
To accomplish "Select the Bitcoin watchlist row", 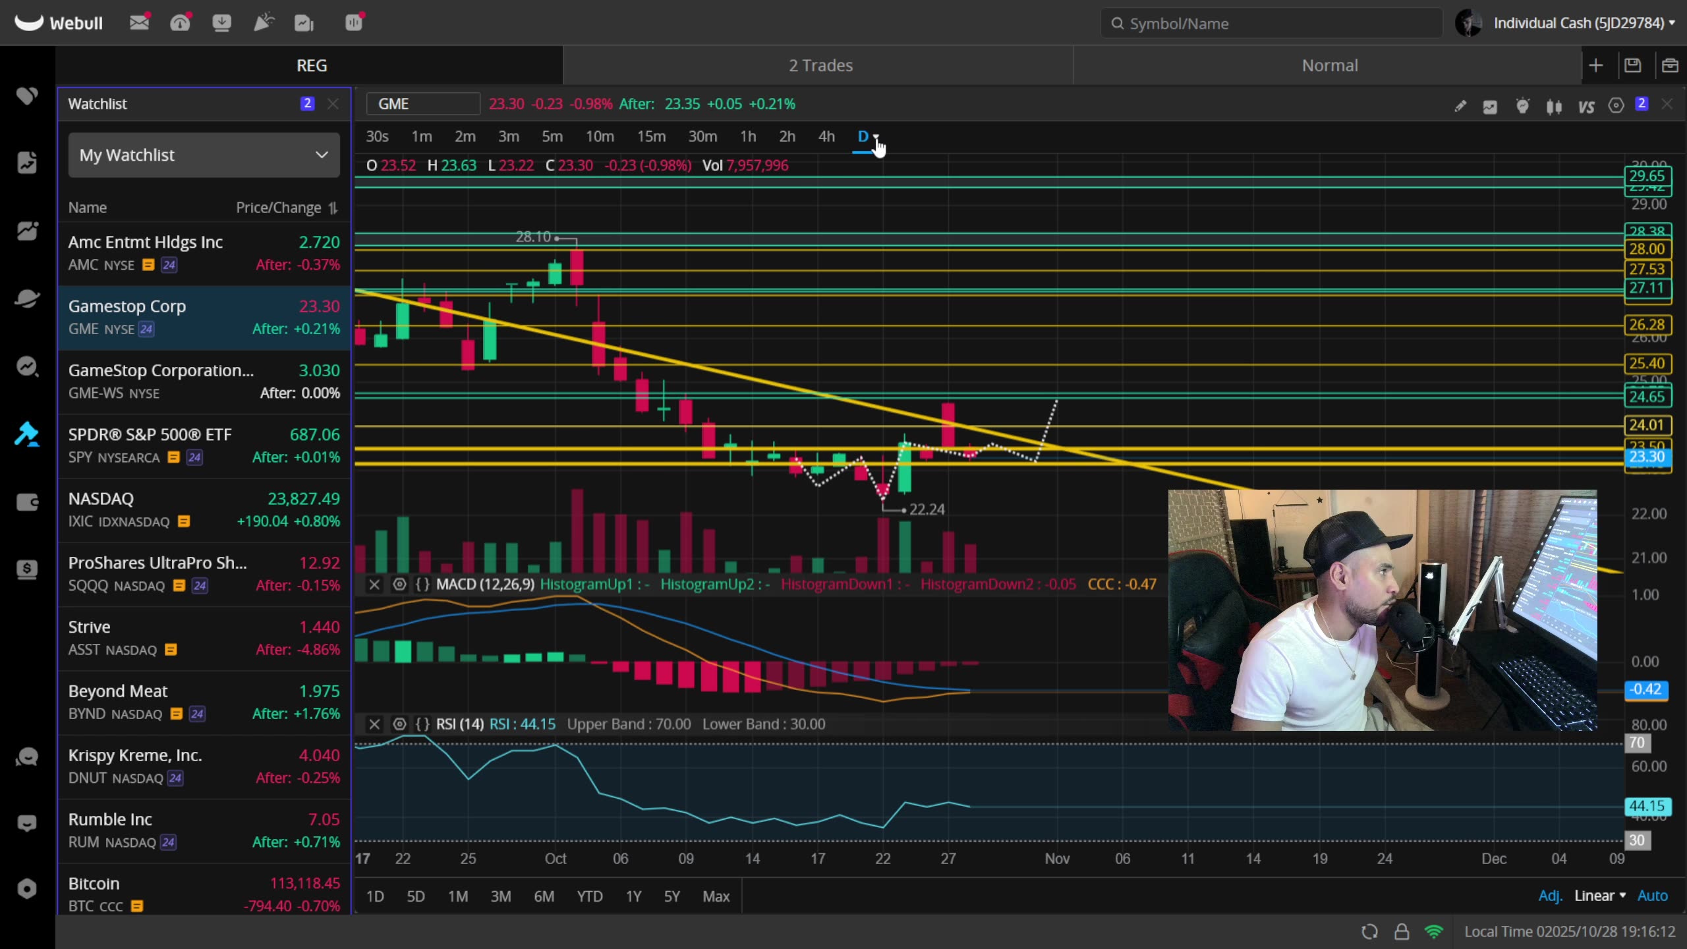I will point(204,889).
